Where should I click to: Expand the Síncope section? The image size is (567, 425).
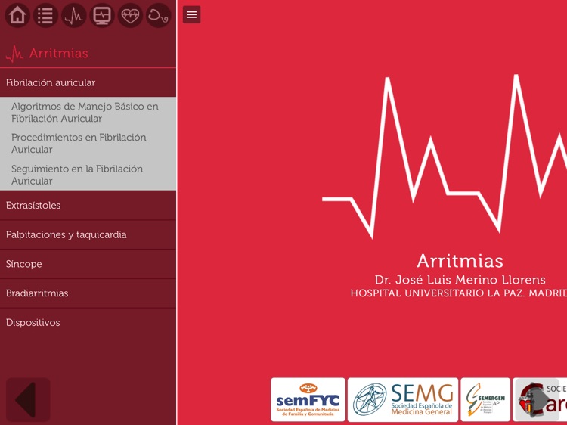[x=88, y=264]
